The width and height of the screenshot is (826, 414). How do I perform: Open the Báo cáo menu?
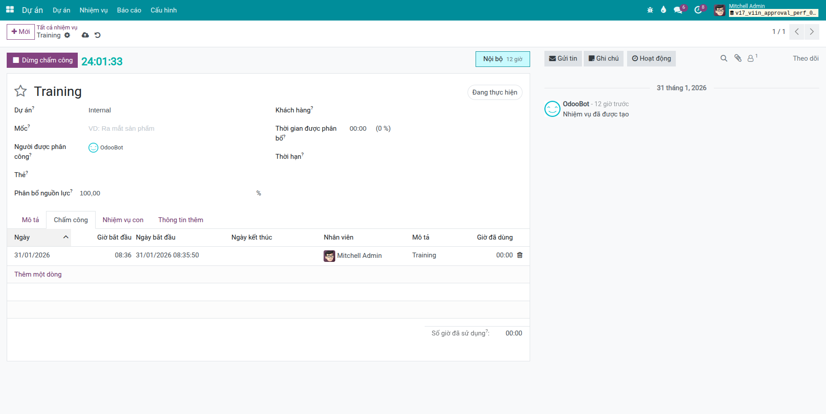tap(129, 10)
